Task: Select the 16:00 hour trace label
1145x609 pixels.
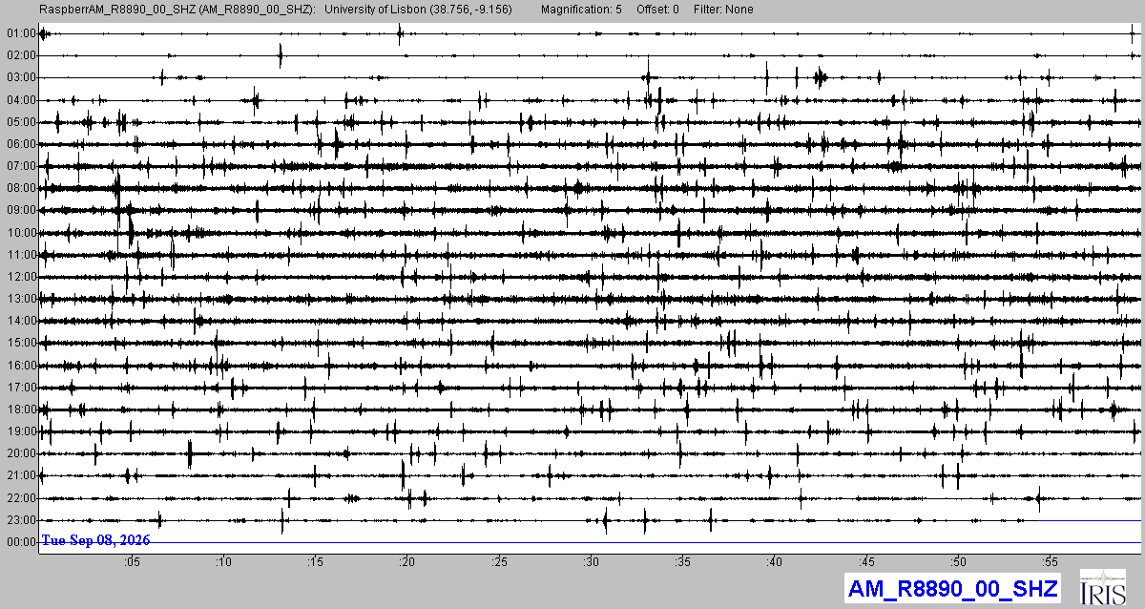Action: 20,366
